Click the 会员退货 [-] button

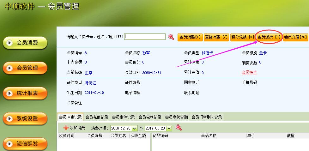click(269, 37)
